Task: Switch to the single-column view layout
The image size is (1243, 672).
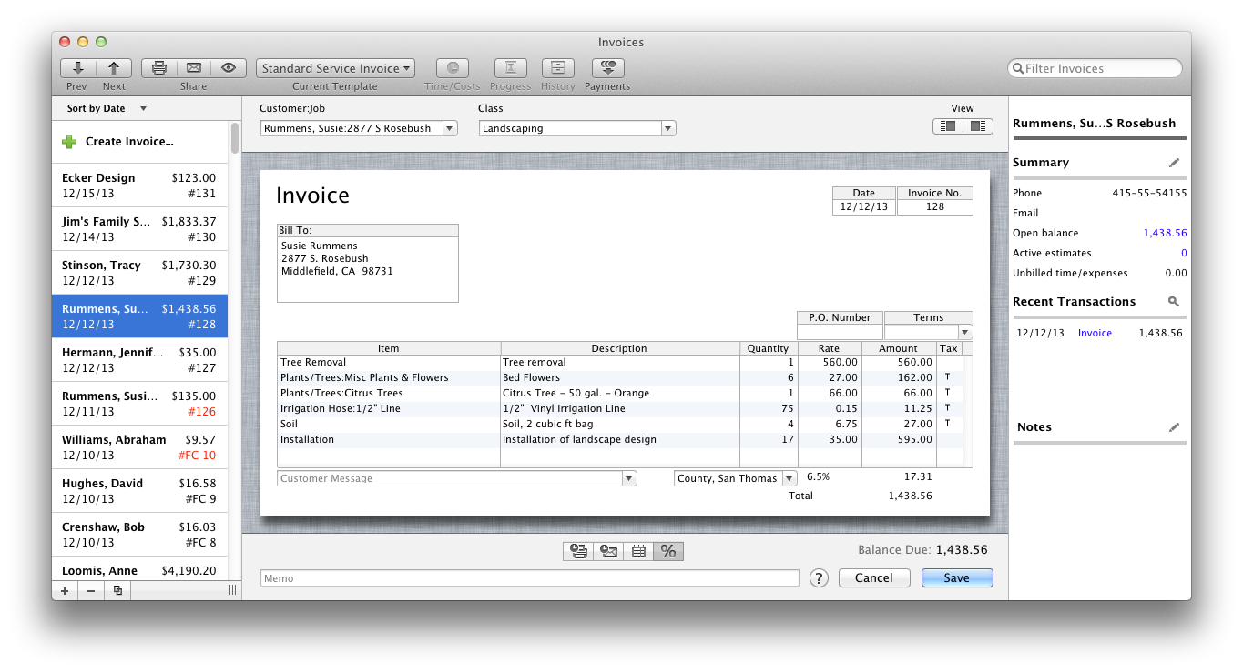Action: pyautogui.click(x=948, y=126)
